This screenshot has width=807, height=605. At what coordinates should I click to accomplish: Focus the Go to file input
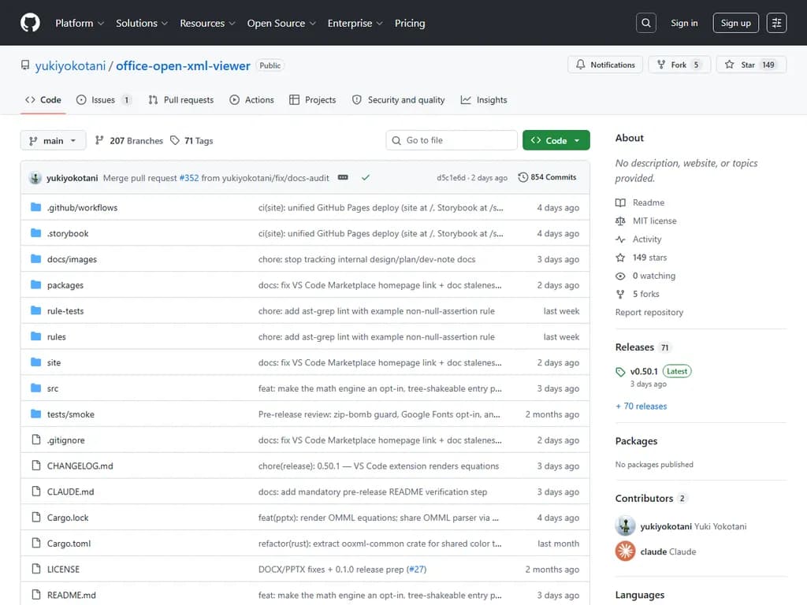tap(452, 140)
